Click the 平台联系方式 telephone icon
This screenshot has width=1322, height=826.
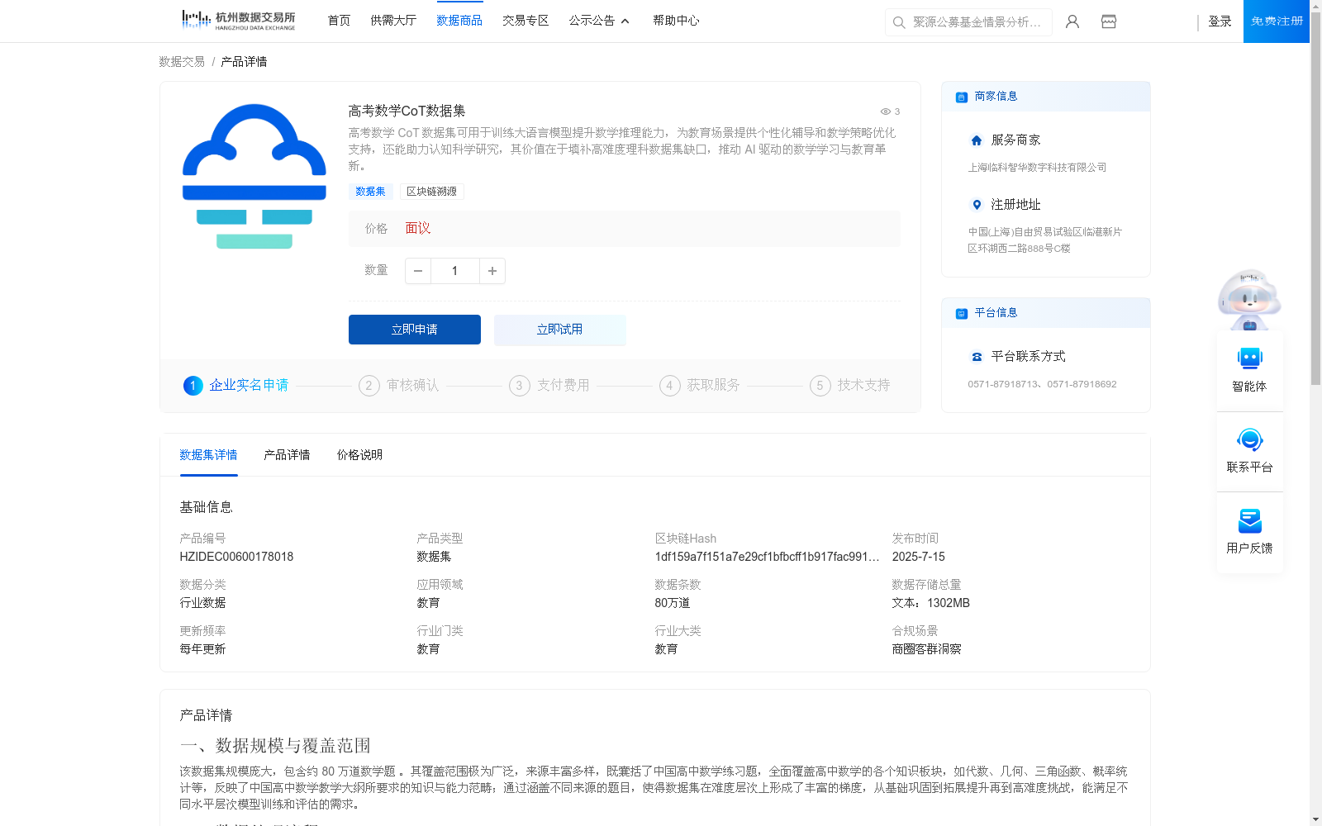pos(977,357)
